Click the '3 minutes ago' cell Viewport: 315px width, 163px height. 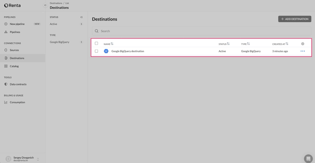click(280, 51)
